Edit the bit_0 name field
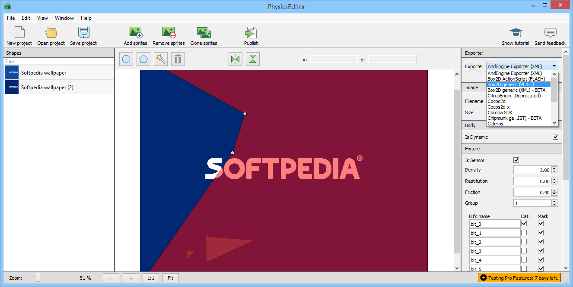This screenshot has height=287, width=573. pyautogui.click(x=495, y=224)
